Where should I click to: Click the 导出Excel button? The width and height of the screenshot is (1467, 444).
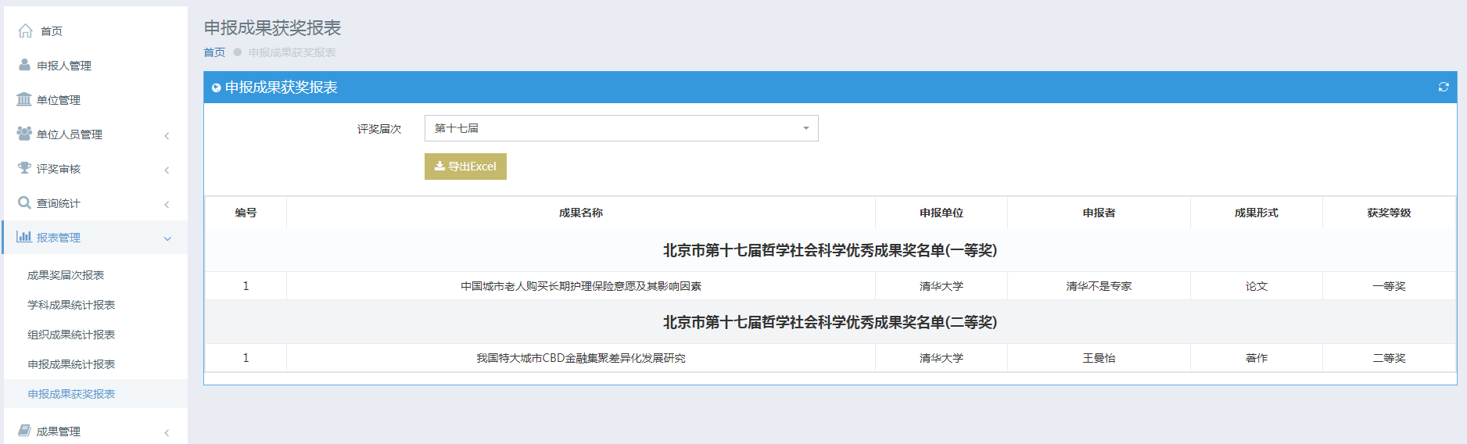tap(465, 166)
